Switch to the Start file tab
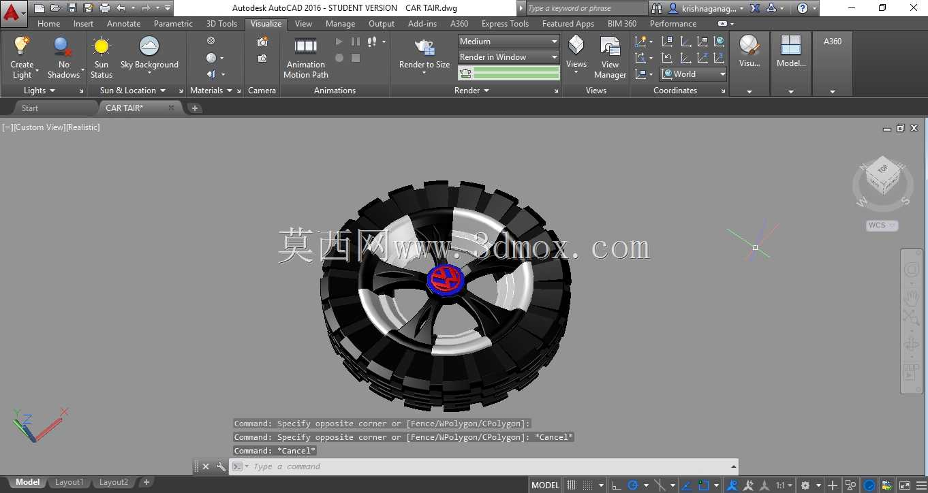 (x=30, y=108)
